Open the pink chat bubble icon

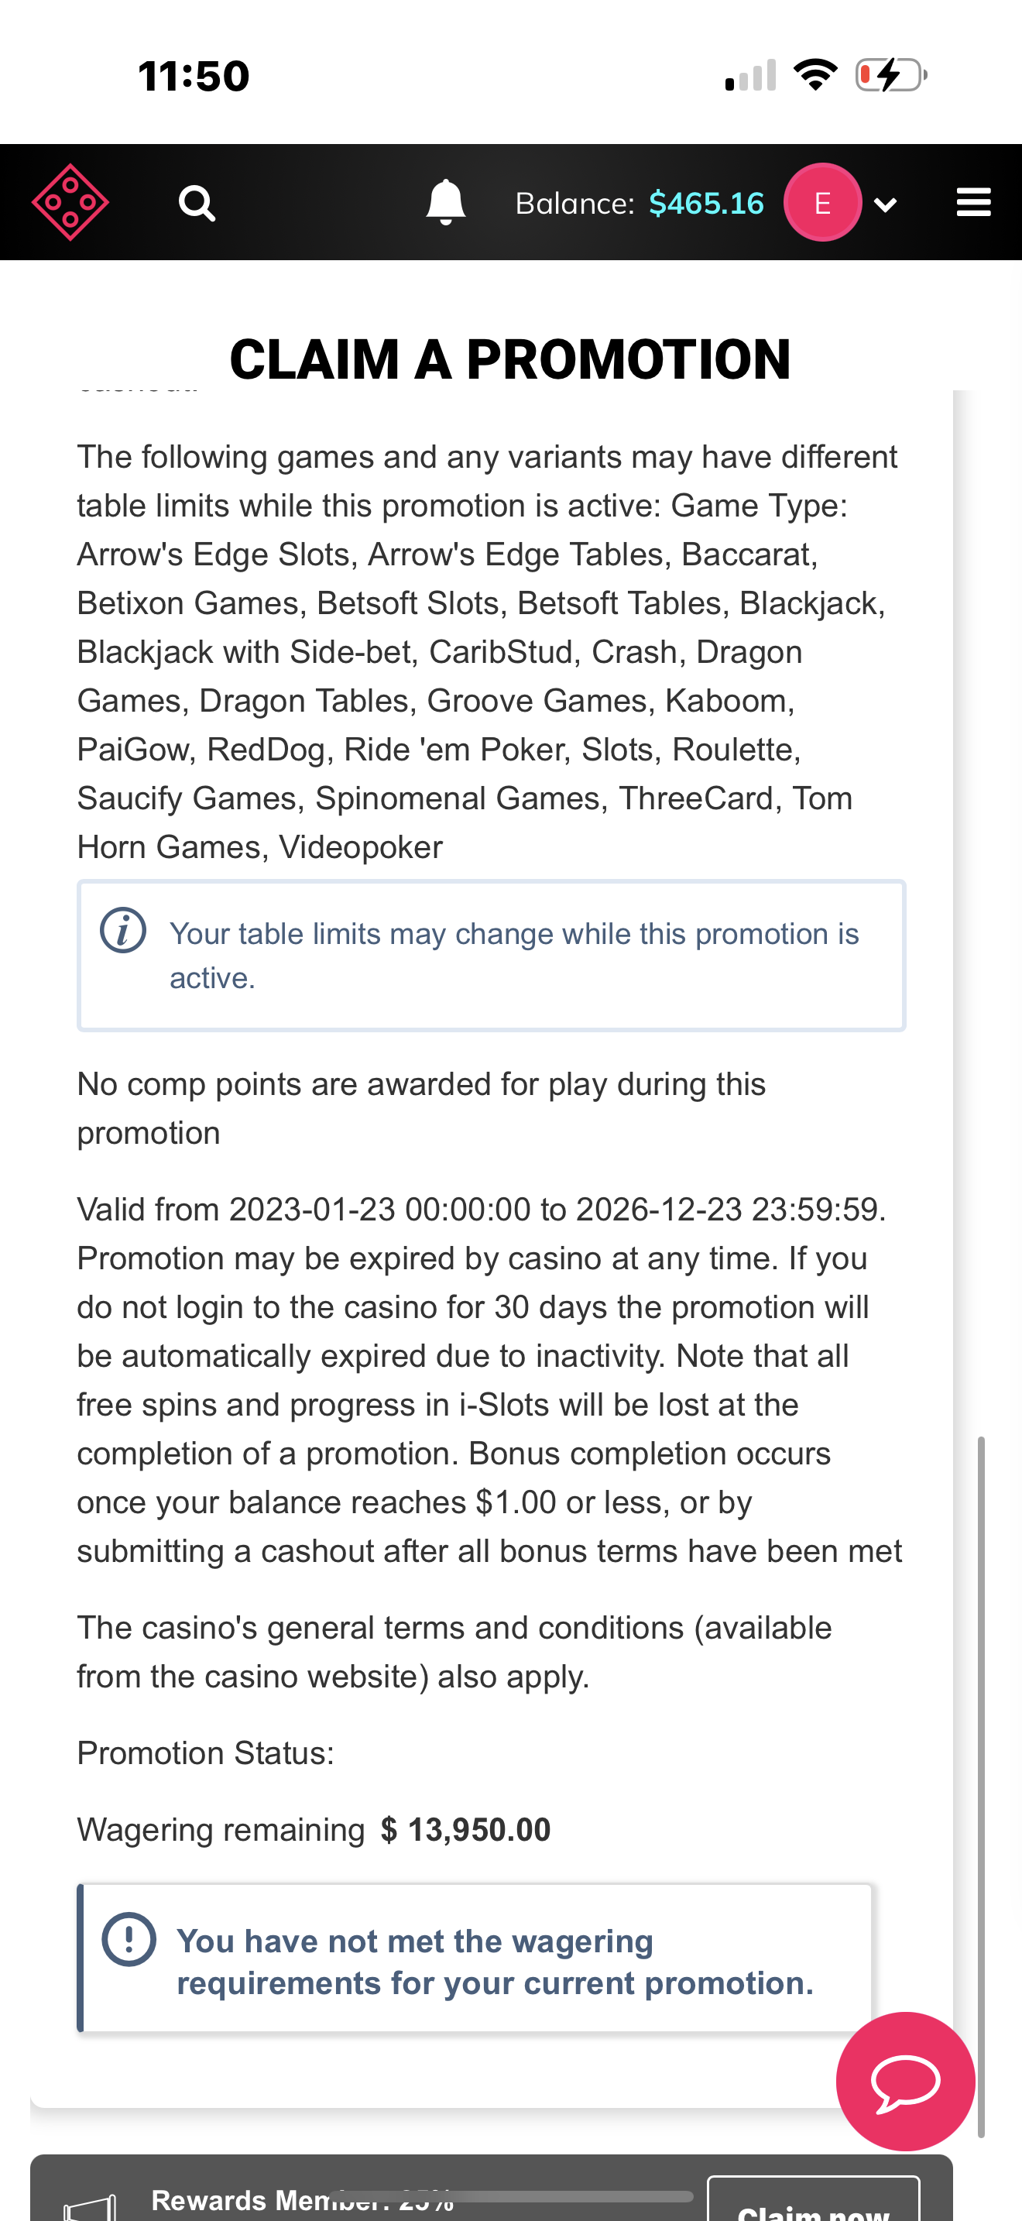pyautogui.click(x=904, y=2082)
